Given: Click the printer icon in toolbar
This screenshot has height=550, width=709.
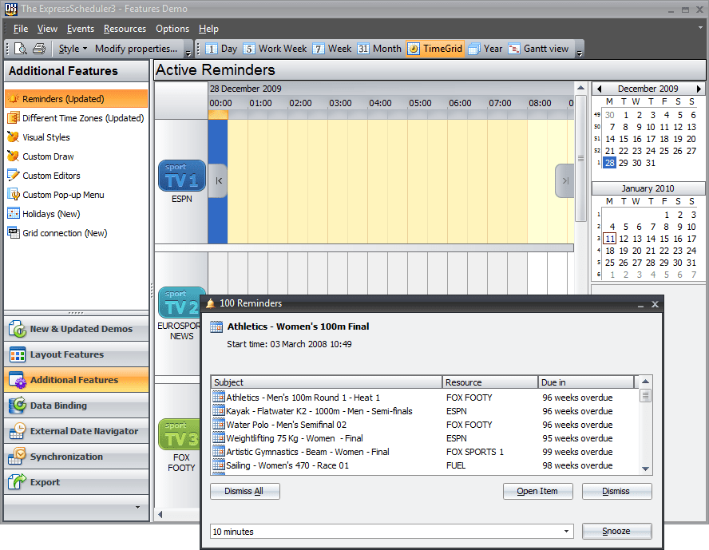Looking at the screenshot, I should coord(38,49).
